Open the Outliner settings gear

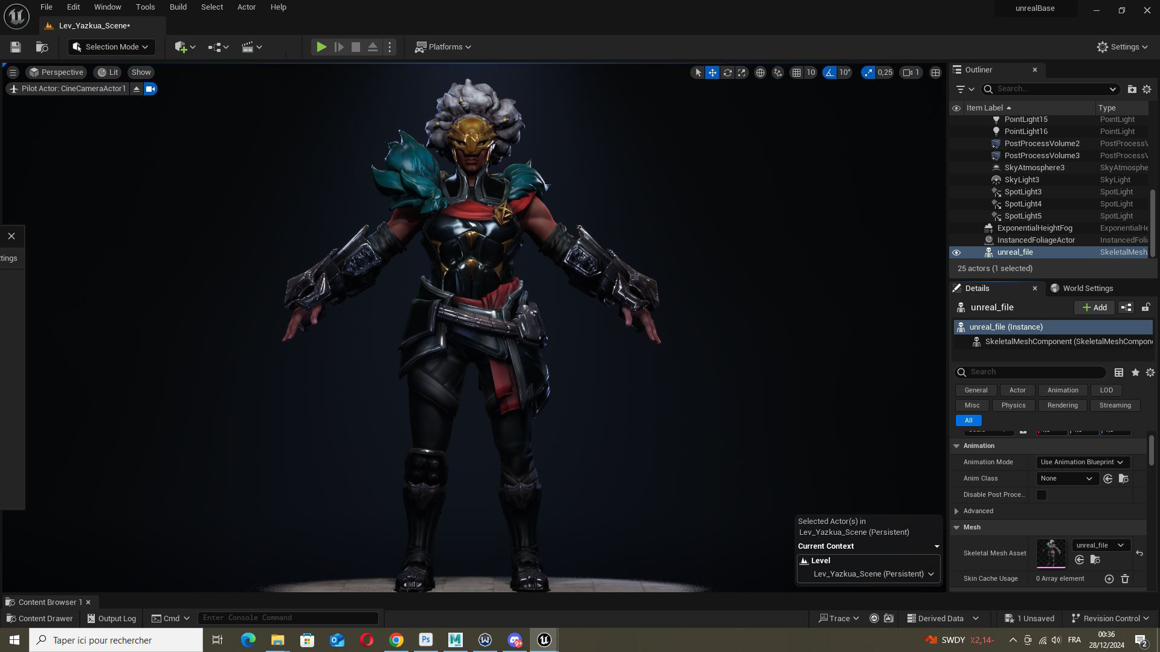point(1147,89)
